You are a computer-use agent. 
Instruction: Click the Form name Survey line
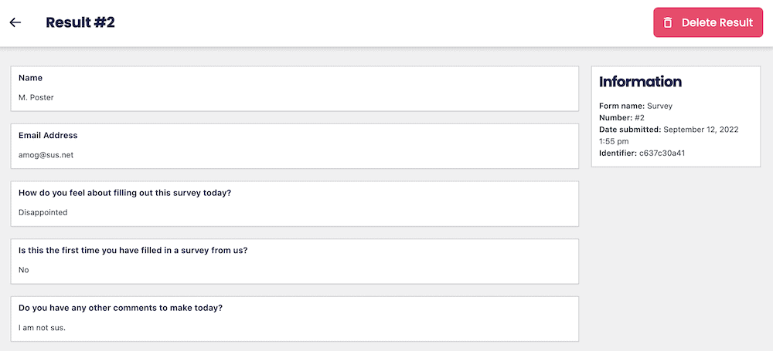pyautogui.click(x=635, y=106)
